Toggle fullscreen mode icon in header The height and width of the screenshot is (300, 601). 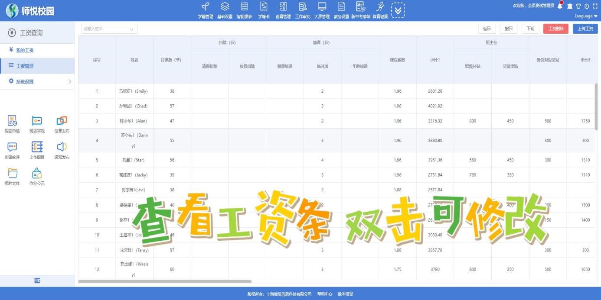point(595,6)
